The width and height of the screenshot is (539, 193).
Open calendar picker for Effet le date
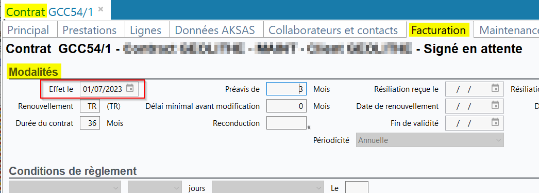pos(129,88)
